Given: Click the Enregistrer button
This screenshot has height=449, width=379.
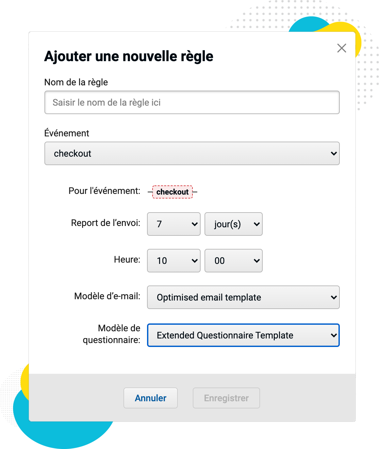Looking at the screenshot, I should [x=226, y=398].
